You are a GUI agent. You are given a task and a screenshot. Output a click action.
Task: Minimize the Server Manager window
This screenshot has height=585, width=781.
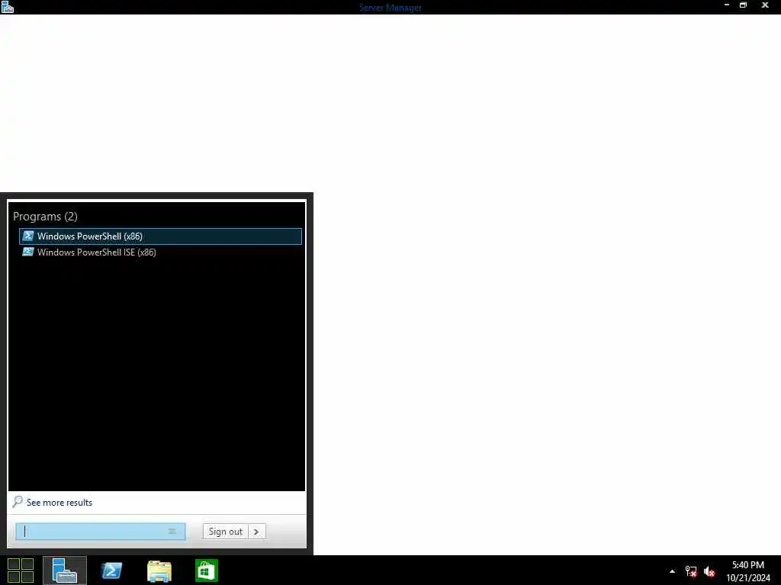pyautogui.click(x=727, y=5)
